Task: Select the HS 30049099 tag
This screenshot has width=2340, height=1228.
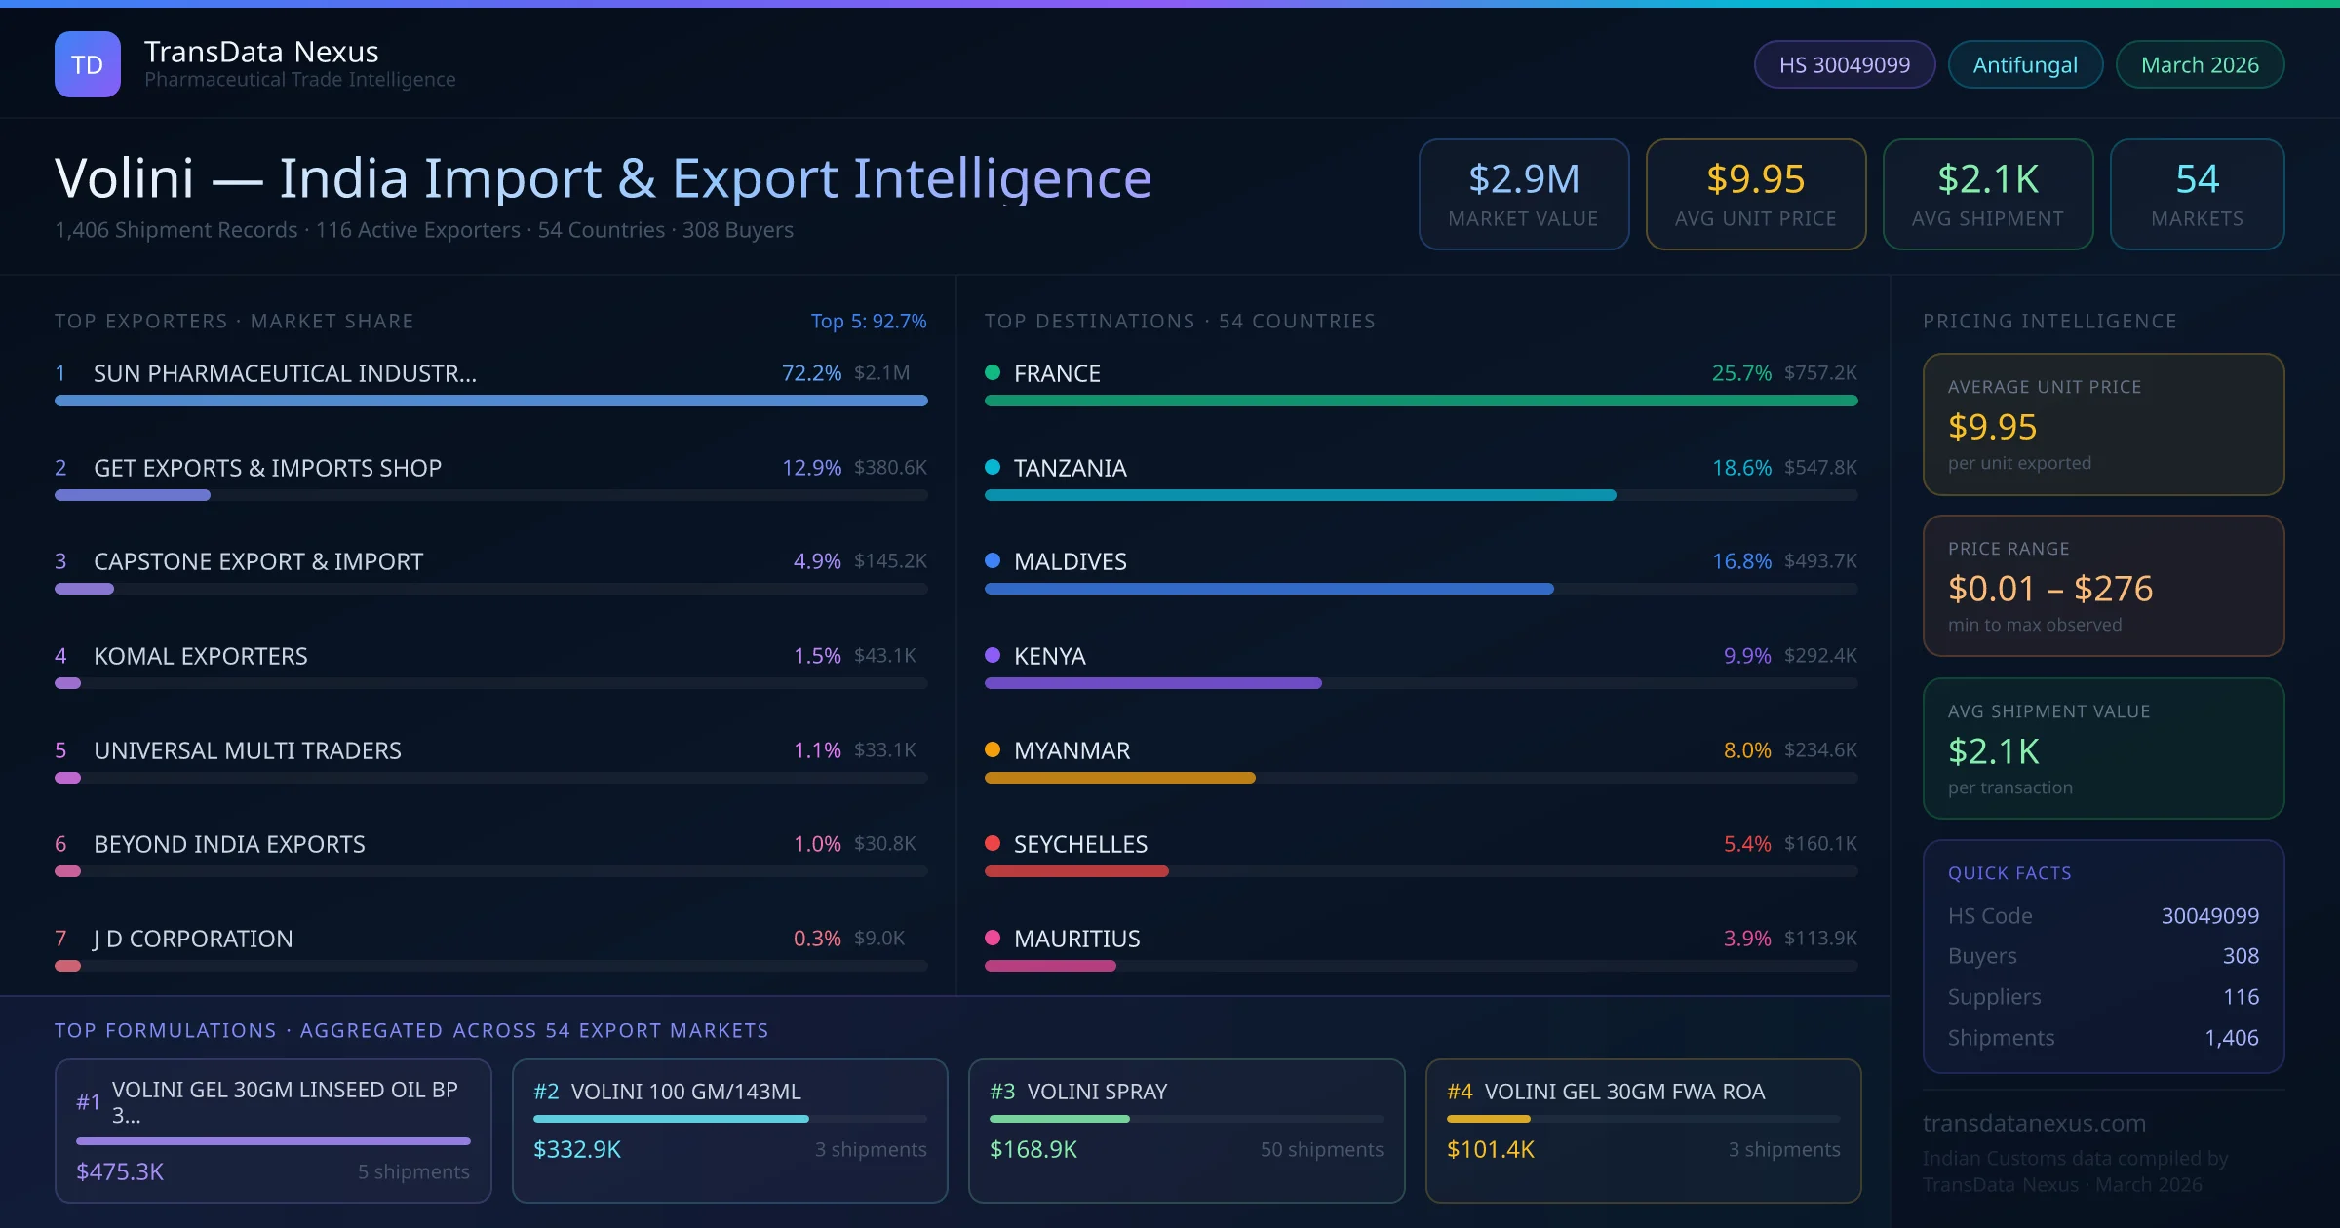Action: (x=1844, y=64)
